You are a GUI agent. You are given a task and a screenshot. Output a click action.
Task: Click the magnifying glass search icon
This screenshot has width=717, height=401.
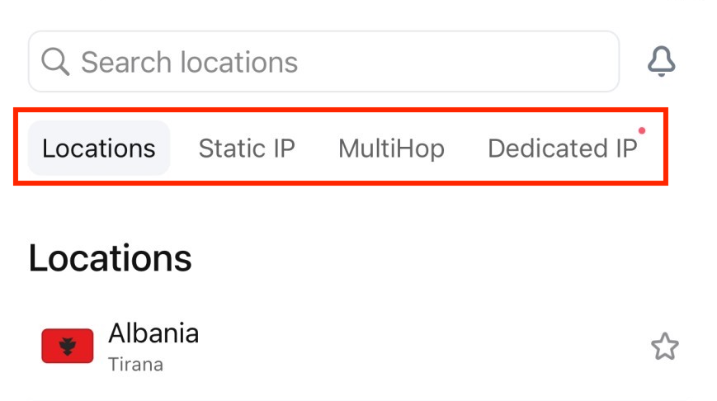(55, 62)
